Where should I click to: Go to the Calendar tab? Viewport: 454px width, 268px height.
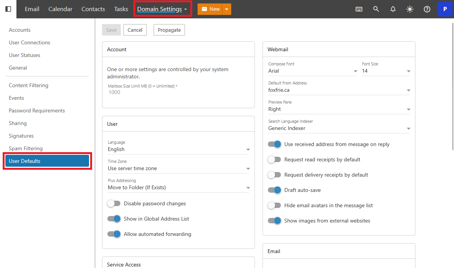pyautogui.click(x=60, y=9)
